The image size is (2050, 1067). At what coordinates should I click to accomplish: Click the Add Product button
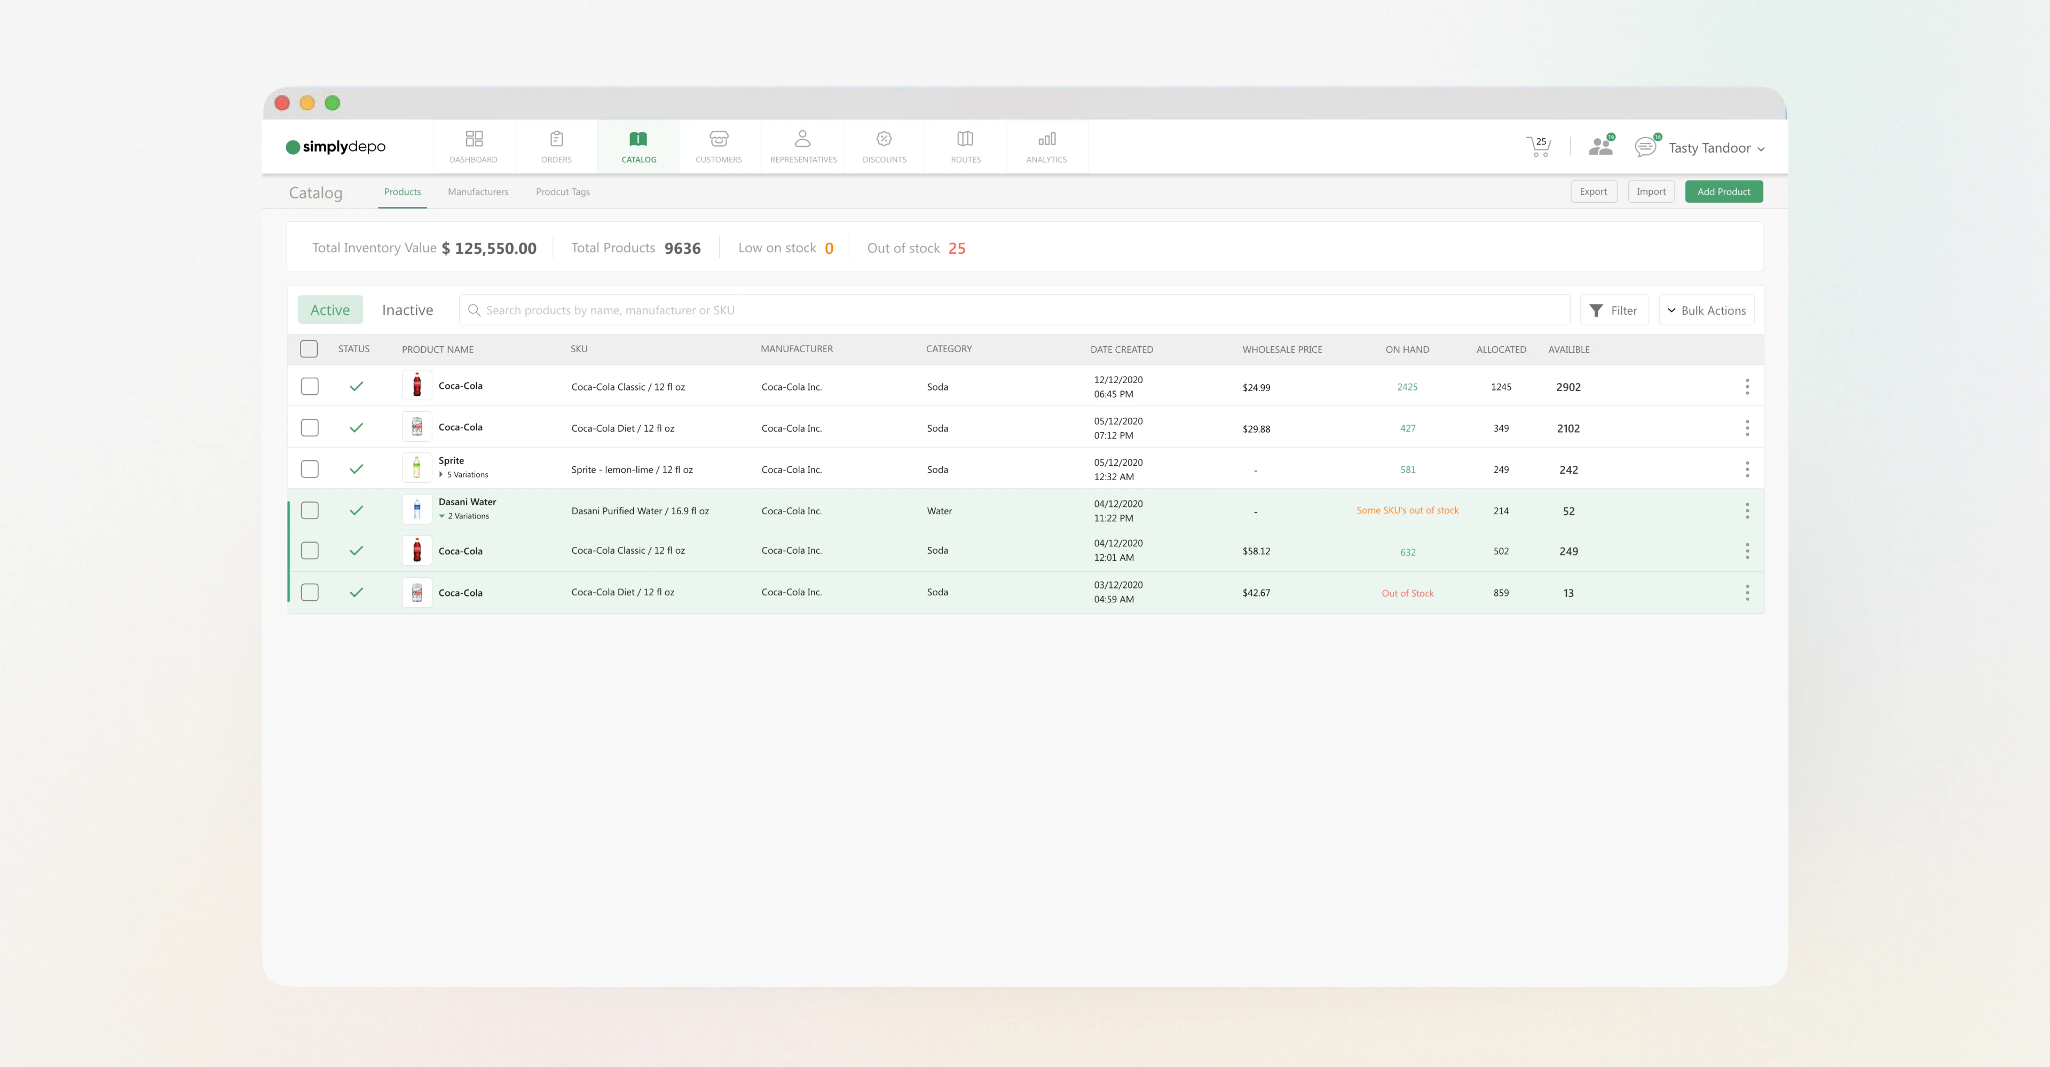(x=1724, y=191)
